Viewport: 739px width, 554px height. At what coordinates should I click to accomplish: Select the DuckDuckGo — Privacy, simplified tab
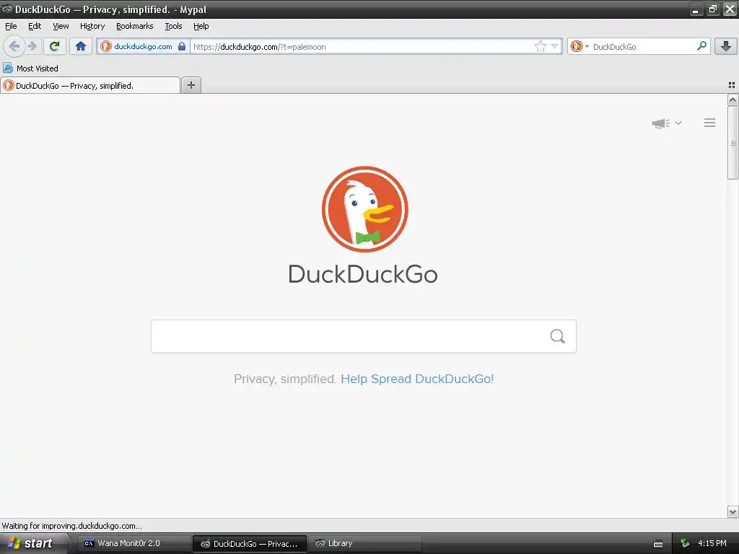click(90, 85)
